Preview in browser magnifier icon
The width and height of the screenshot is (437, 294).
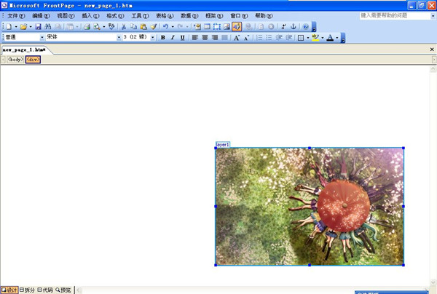click(x=97, y=26)
